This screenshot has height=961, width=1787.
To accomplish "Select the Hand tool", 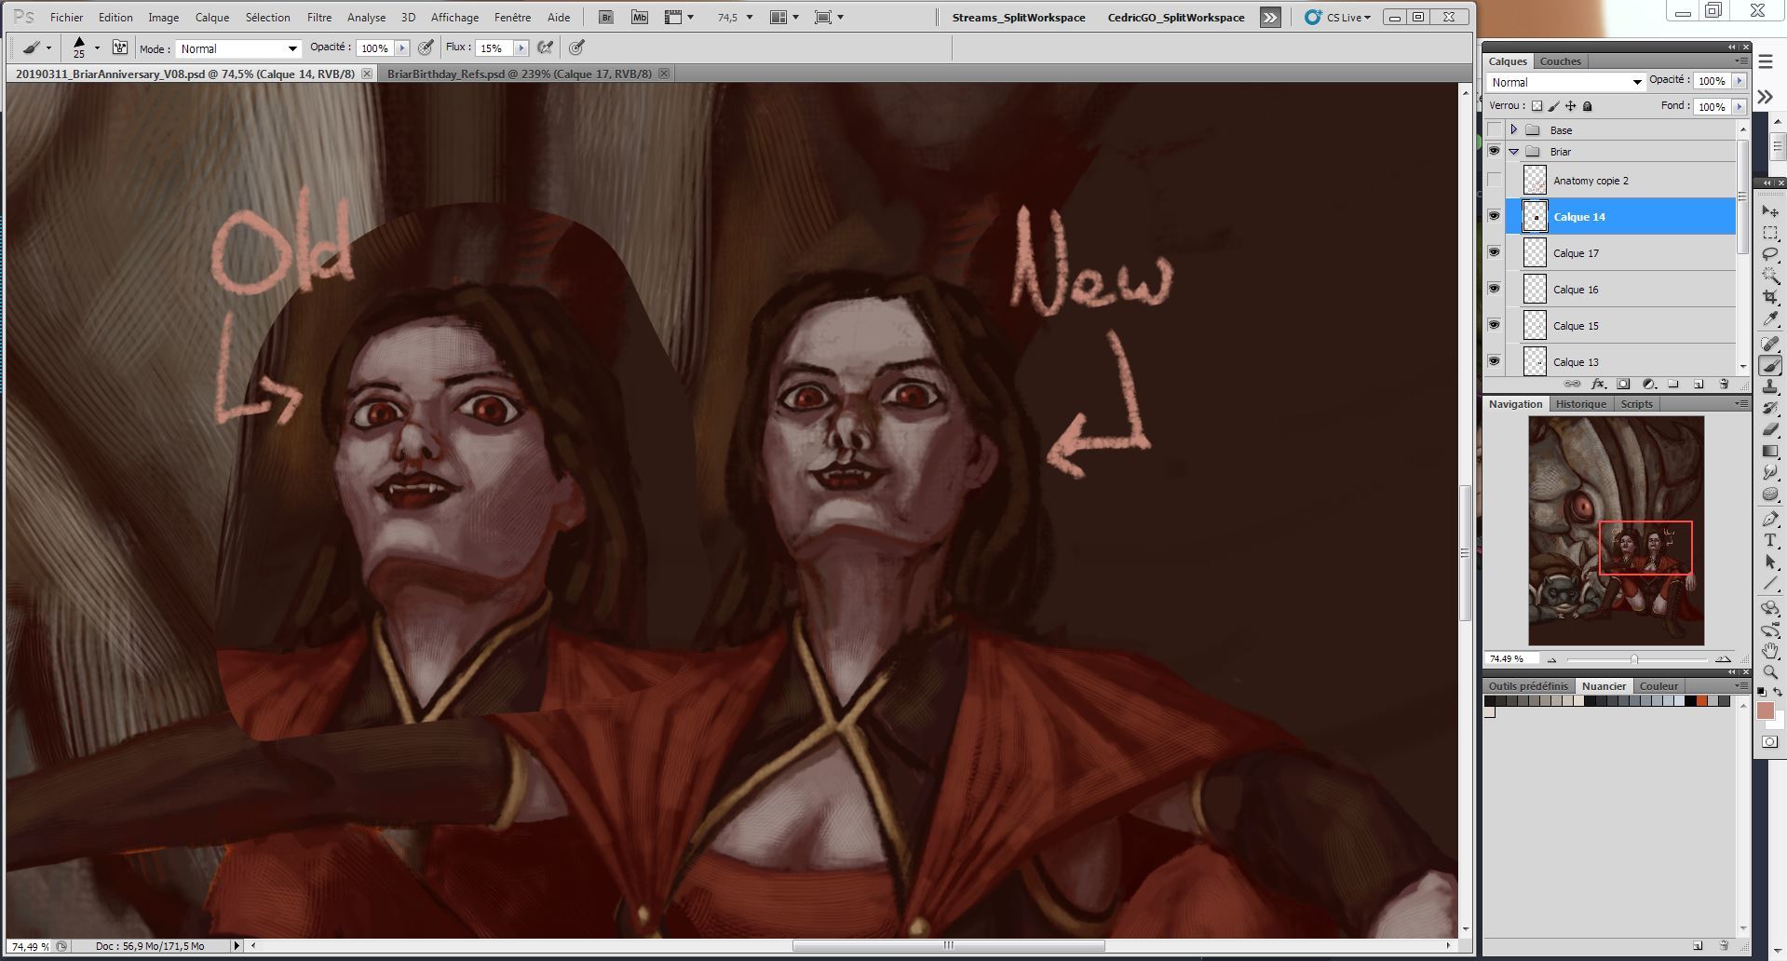I will (x=1770, y=651).
